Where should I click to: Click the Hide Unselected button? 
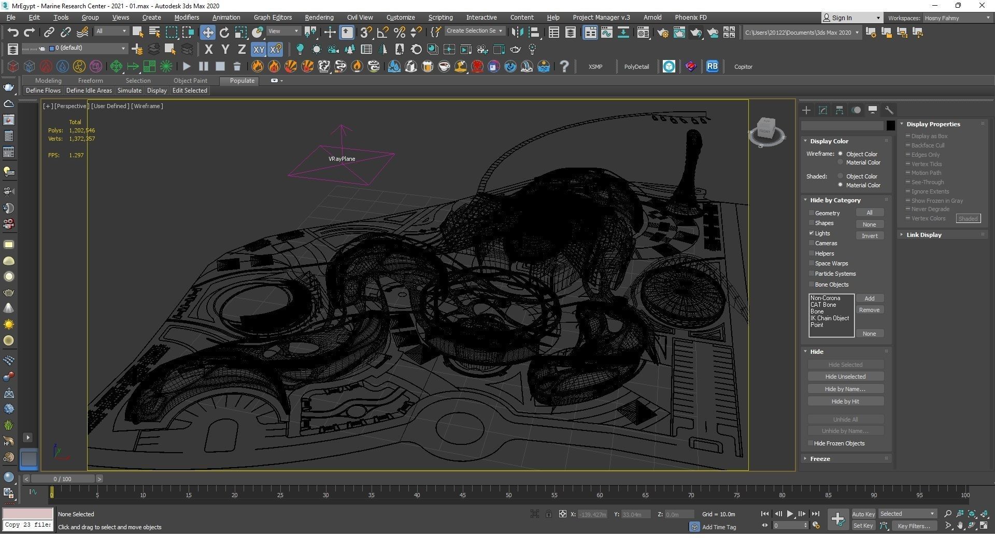845,377
